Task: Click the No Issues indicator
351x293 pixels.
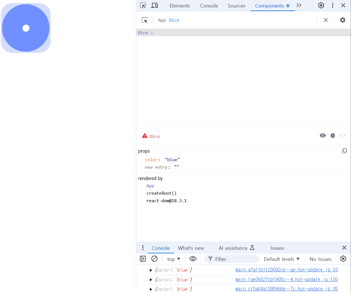Action: [x=320, y=259]
